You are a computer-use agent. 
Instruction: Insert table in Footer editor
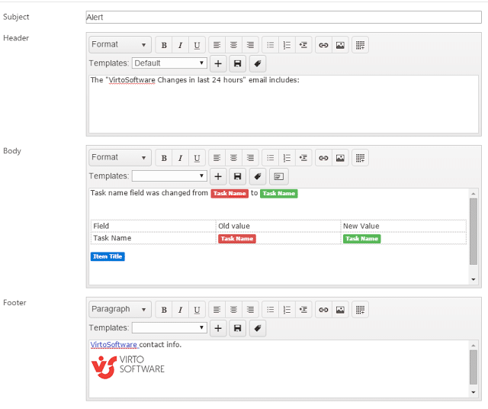[x=361, y=310]
